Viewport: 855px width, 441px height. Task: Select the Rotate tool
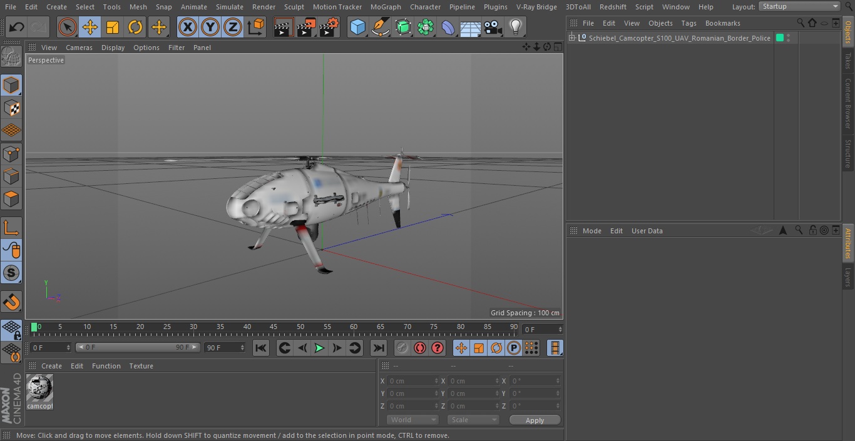(135, 27)
